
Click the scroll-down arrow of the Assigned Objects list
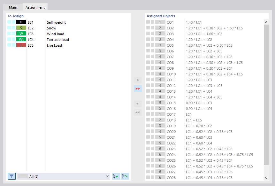click(266, 178)
